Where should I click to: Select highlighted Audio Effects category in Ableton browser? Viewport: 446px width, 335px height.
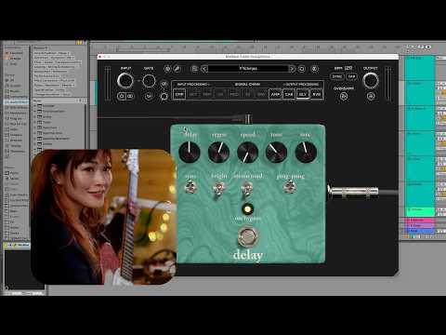coord(16,101)
